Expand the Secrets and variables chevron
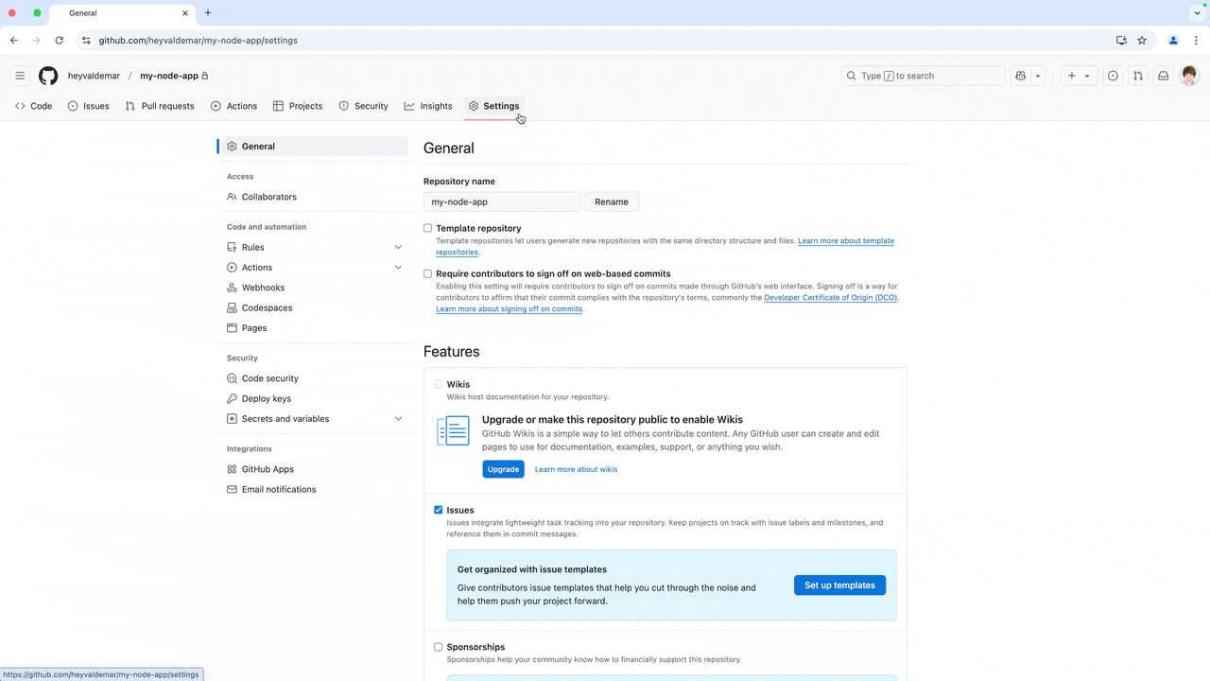The height and width of the screenshot is (681, 1210). (x=398, y=419)
